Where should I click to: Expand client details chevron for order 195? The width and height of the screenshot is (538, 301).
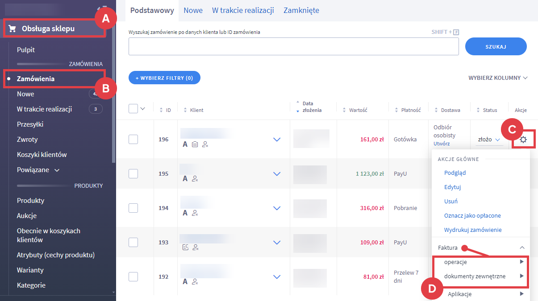pos(277,173)
